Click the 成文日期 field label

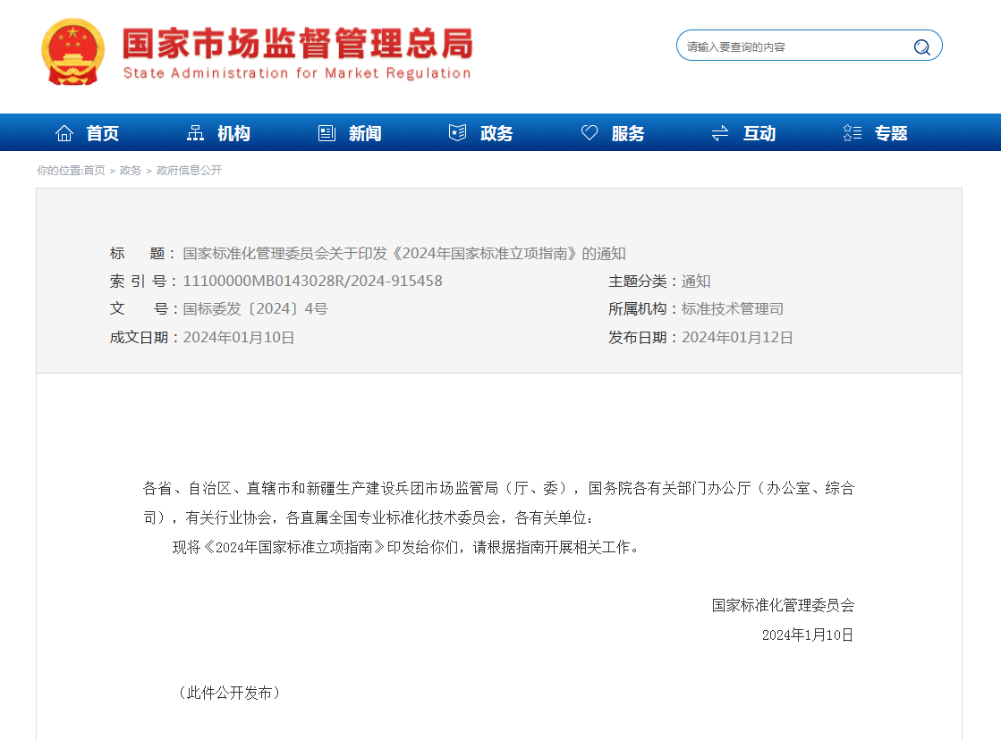(x=143, y=338)
